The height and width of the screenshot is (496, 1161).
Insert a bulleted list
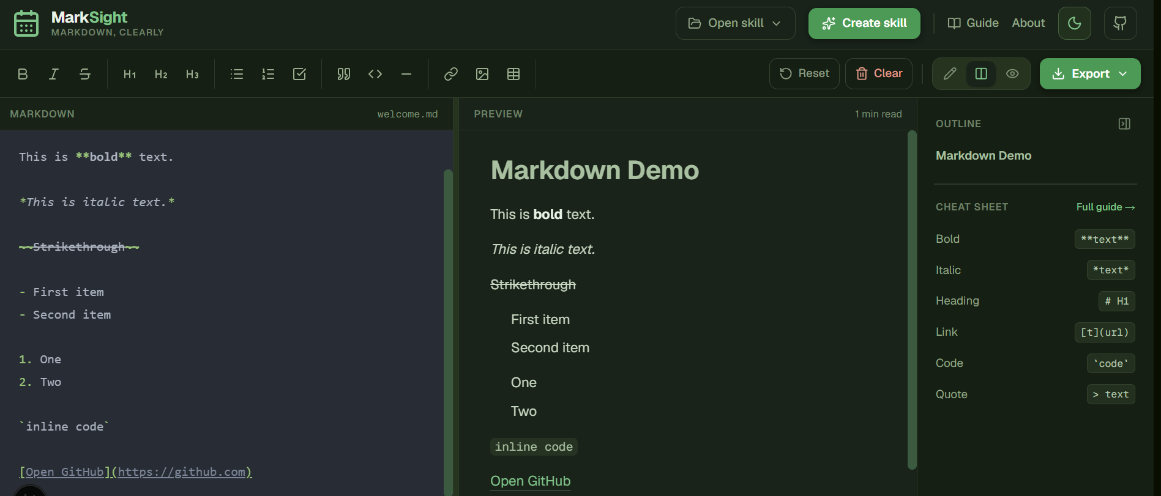pos(237,74)
